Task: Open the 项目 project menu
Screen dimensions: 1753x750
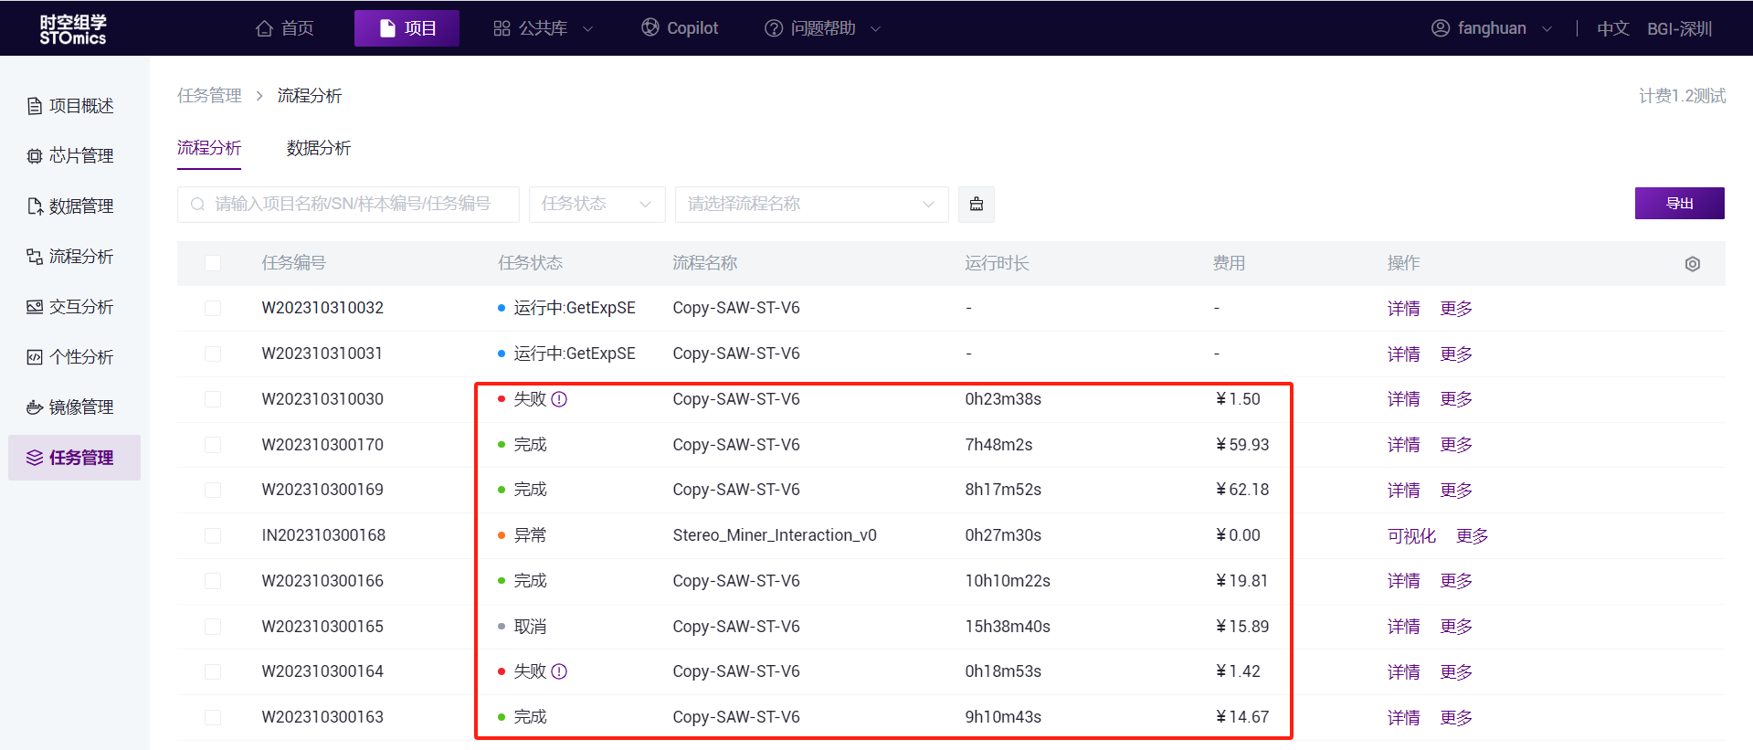Action: (x=407, y=28)
